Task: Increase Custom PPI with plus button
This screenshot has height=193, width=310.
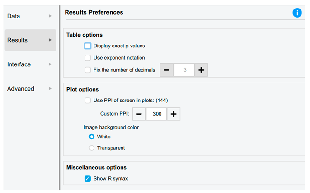Action: 173,114
